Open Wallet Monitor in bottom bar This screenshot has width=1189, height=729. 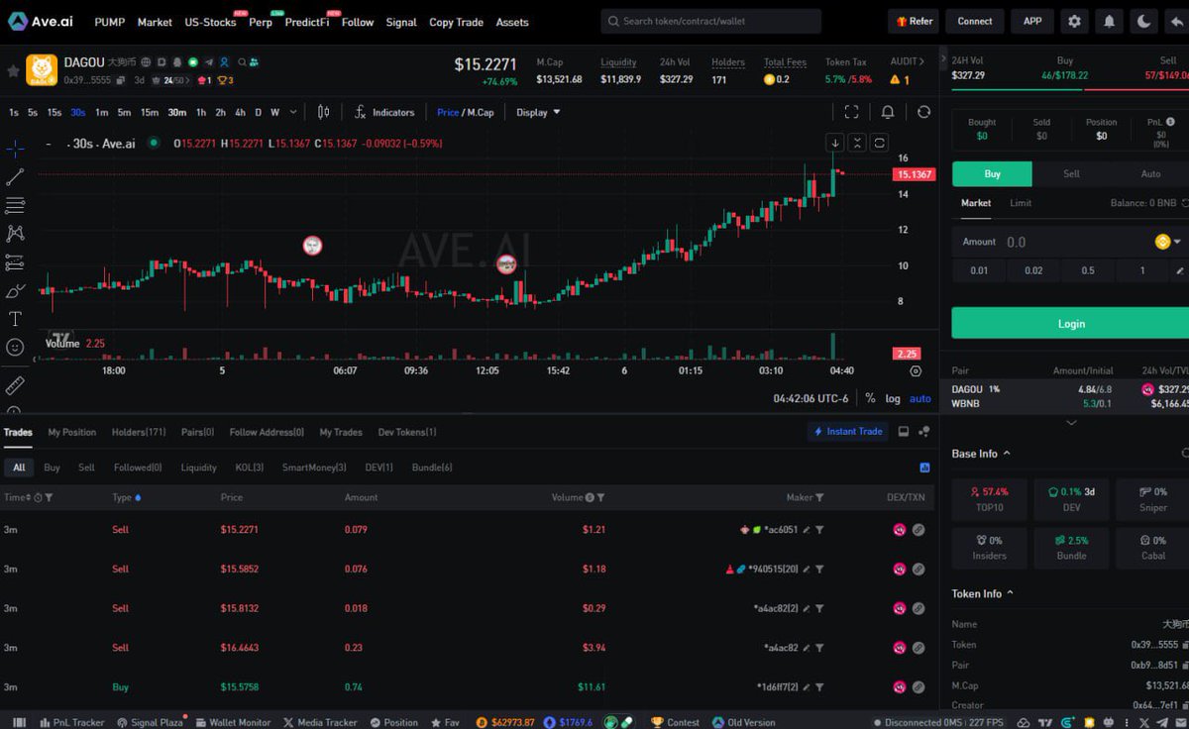[233, 722]
